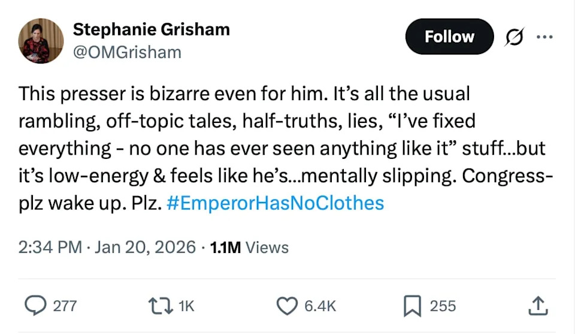This screenshot has height=334, width=575.
Task: Click the 2:34 PM timestamp
Action: click(50, 247)
